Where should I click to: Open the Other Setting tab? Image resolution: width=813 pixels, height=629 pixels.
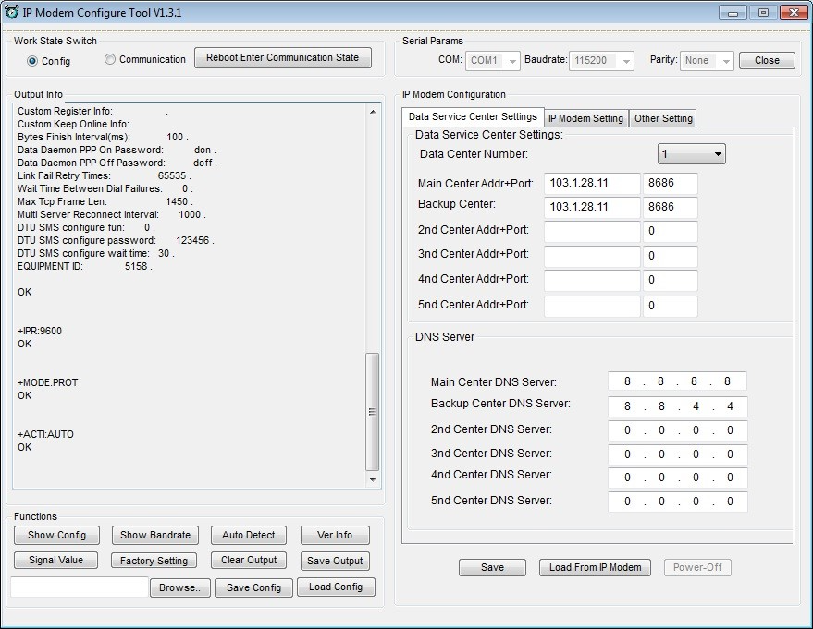pyautogui.click(x=663, y=118)
